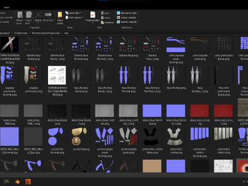Click the file name espada pretoriano Normal.png
The height and width of the screenshot is (186, 248).
click(10, 91)
